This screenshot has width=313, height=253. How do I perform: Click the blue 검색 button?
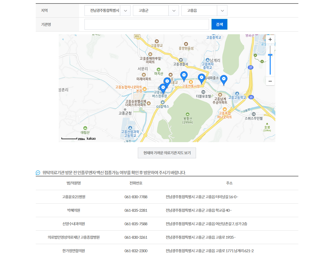point(219,24)
